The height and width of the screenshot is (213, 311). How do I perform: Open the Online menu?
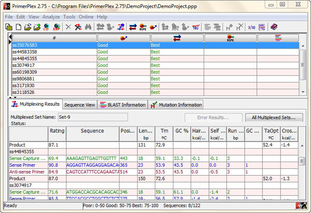[x=86, y=17]
